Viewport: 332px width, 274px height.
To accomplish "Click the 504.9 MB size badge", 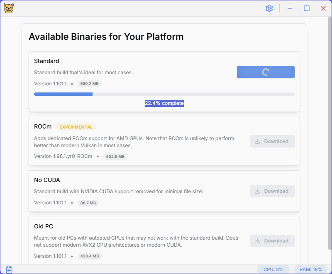I will pyautogui.click(x=115, y=157).
